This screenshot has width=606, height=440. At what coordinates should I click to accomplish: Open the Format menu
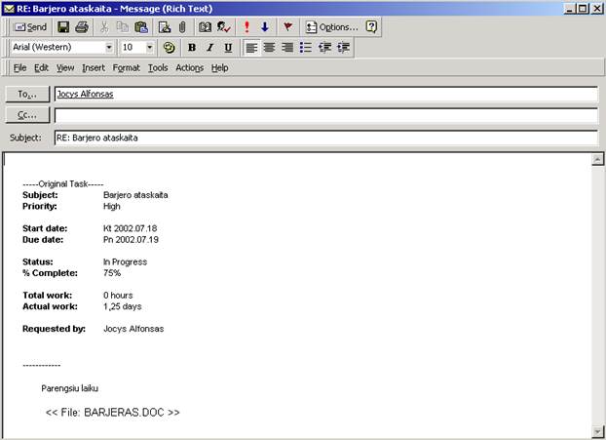click(x=126, y=68)
